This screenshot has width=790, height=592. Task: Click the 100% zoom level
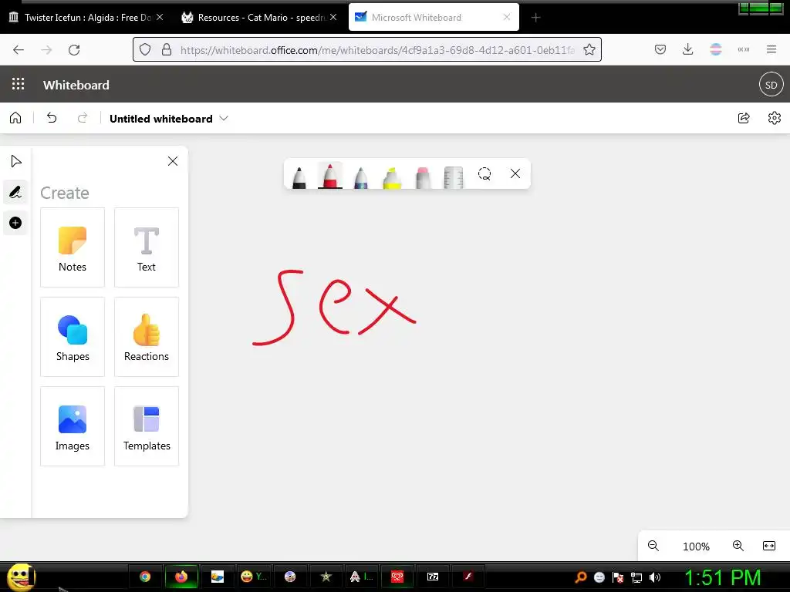click(696, 547)
